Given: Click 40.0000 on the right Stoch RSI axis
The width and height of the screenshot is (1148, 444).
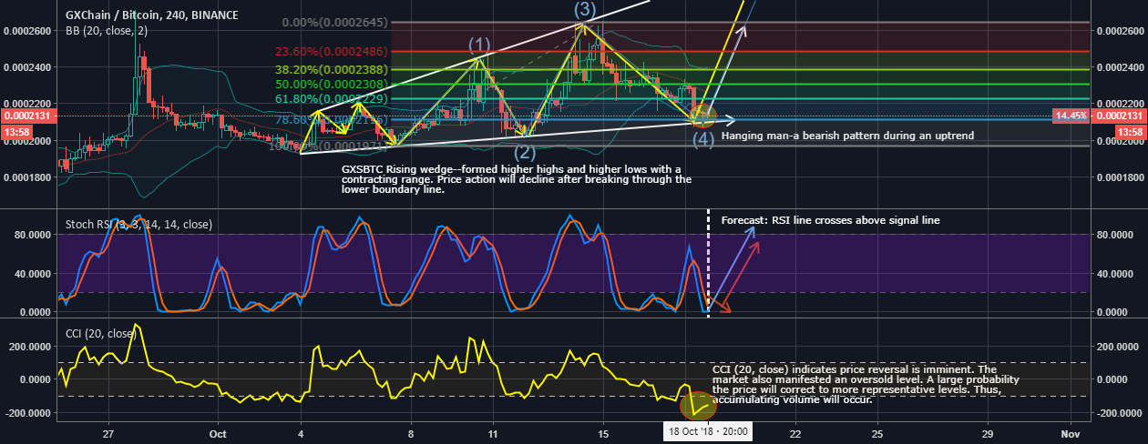Looking at the screenshot, I should pyautogui.click(x=1116, y=273).
